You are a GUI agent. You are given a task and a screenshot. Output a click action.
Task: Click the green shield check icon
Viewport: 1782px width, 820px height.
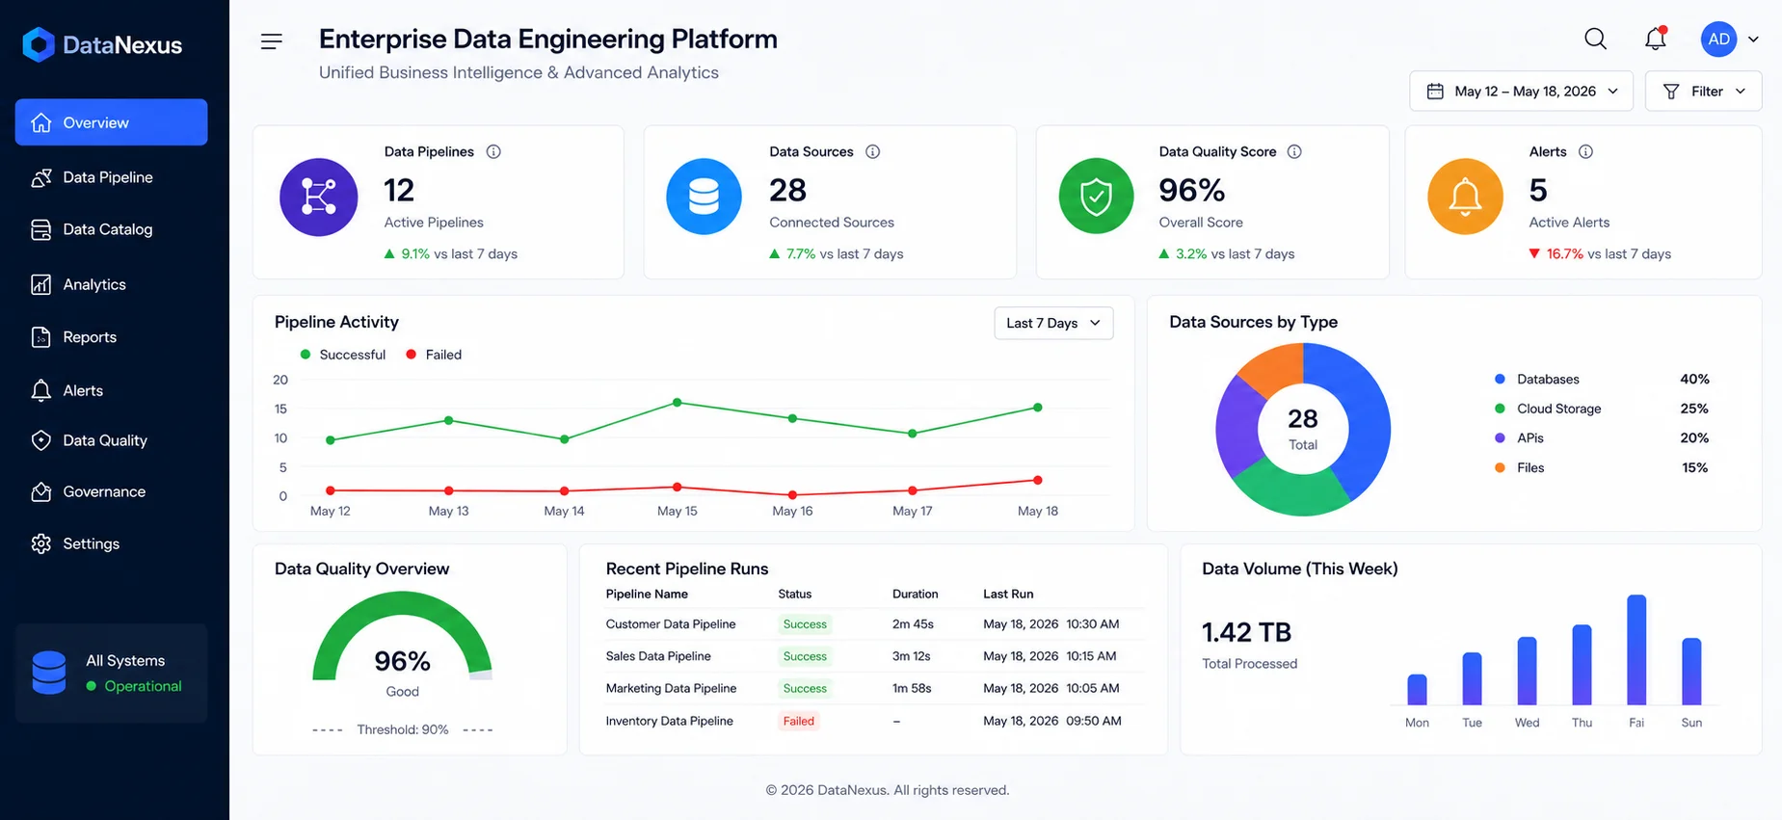1096,197
